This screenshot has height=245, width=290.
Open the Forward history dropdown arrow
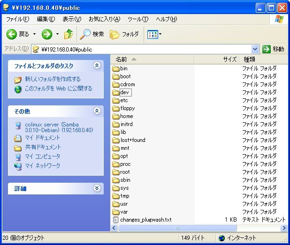coord(57,34)
